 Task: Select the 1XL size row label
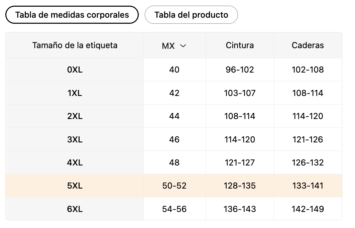pyautogui.click(x=75, y=93)
